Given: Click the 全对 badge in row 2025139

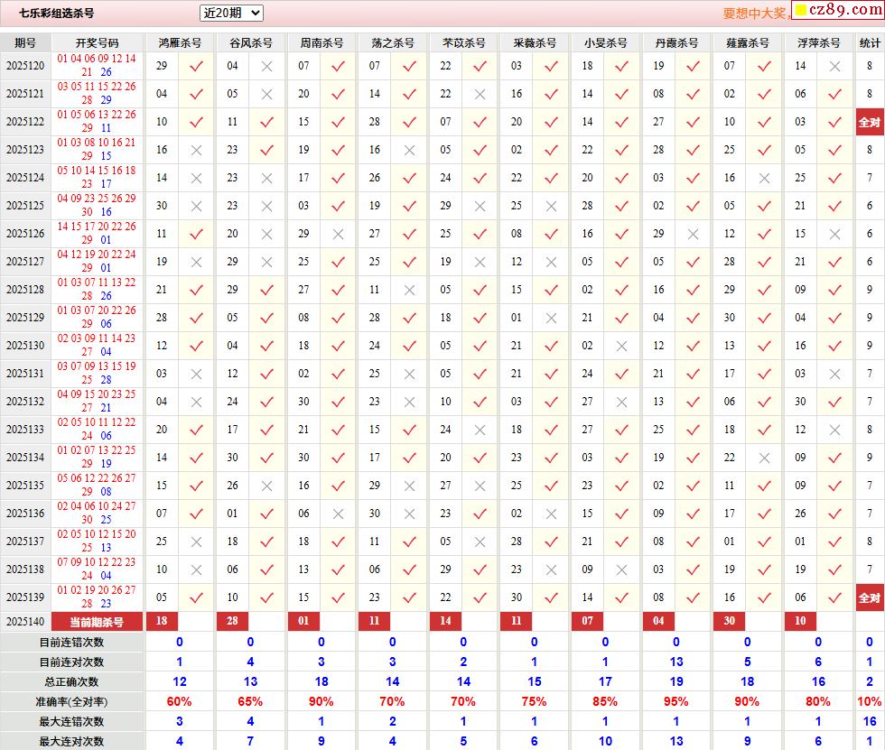Looking at the screenshot, I should click(x=869, y=597).
